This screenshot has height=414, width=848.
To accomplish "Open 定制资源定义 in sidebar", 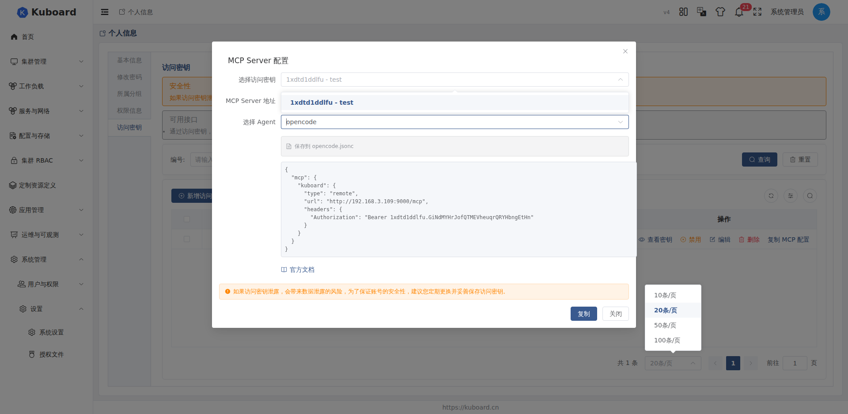I will coord(46,185).
